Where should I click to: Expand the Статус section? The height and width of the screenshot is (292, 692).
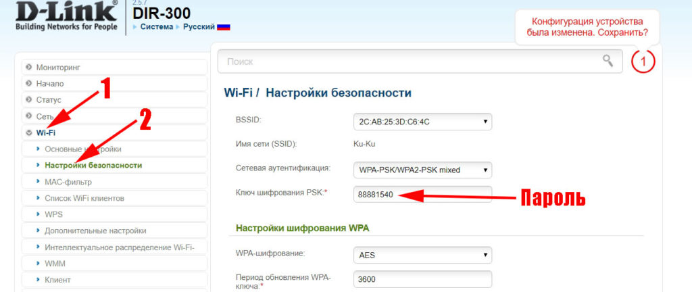49,100
